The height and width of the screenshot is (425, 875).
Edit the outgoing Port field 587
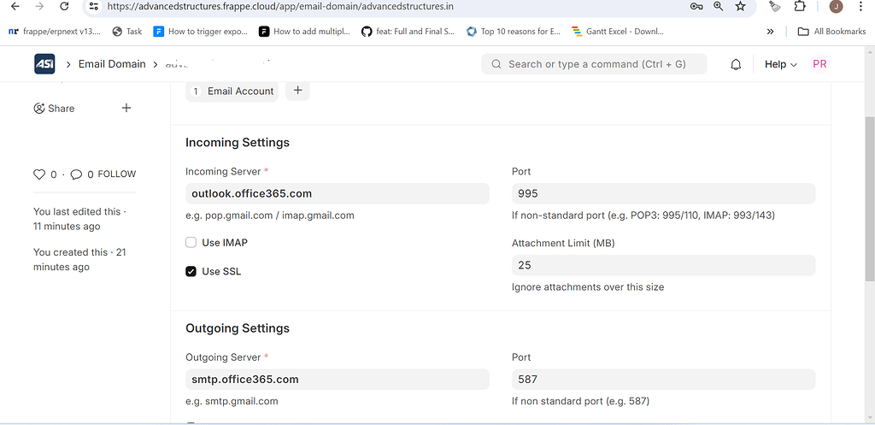click(x=663, y=380)
